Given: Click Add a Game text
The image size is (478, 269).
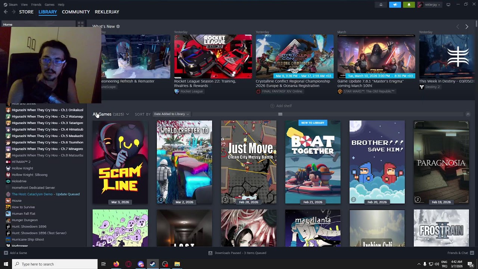Looking at the screenshot, I should 18,253.
